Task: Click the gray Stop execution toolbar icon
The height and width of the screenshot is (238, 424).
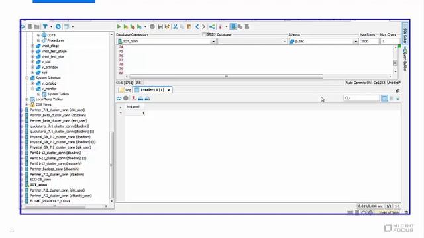Action: (152, 26)
